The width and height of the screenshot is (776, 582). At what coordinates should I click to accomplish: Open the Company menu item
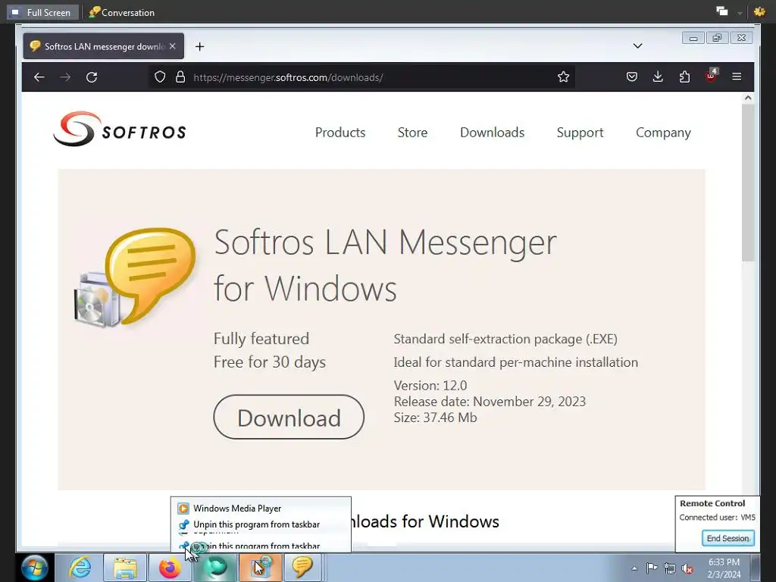[x=663, y=133]
